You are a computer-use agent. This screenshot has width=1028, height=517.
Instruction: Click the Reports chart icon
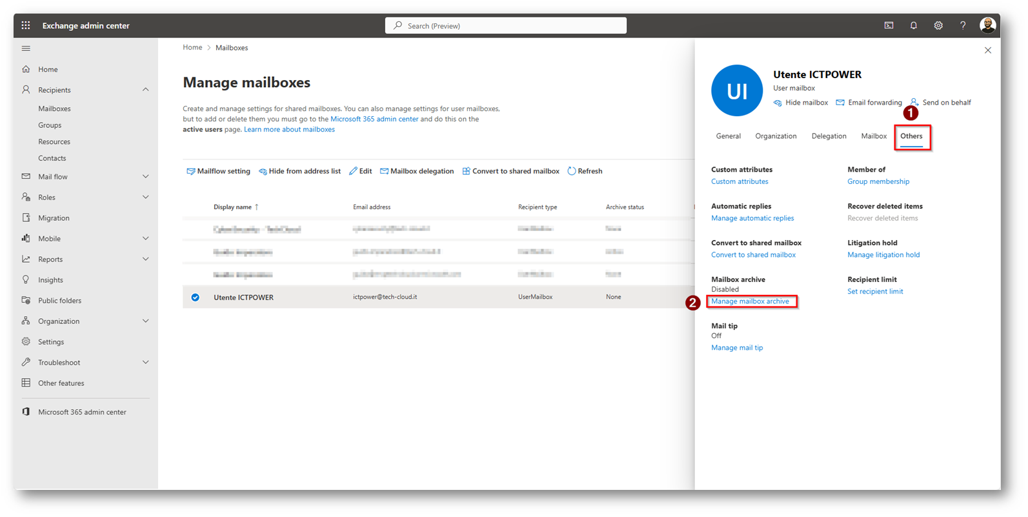[x=26, y=259]
